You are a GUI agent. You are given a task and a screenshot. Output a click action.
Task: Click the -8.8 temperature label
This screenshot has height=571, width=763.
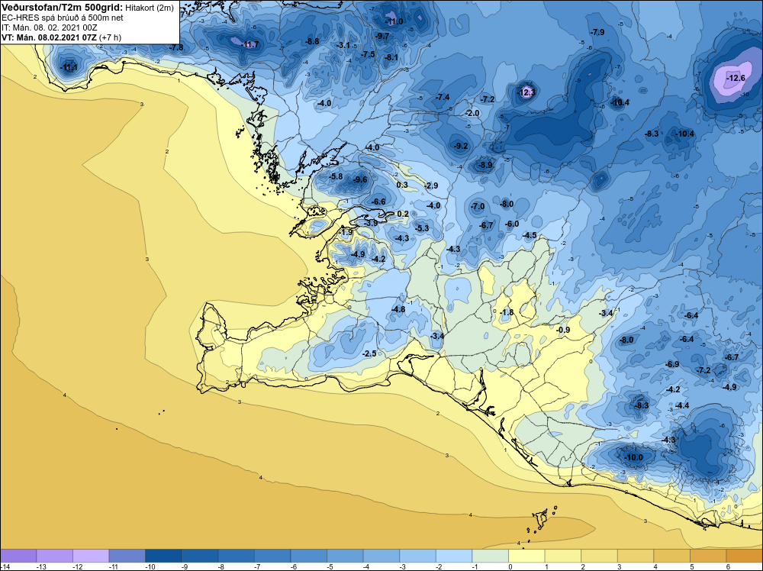(311, 41)
